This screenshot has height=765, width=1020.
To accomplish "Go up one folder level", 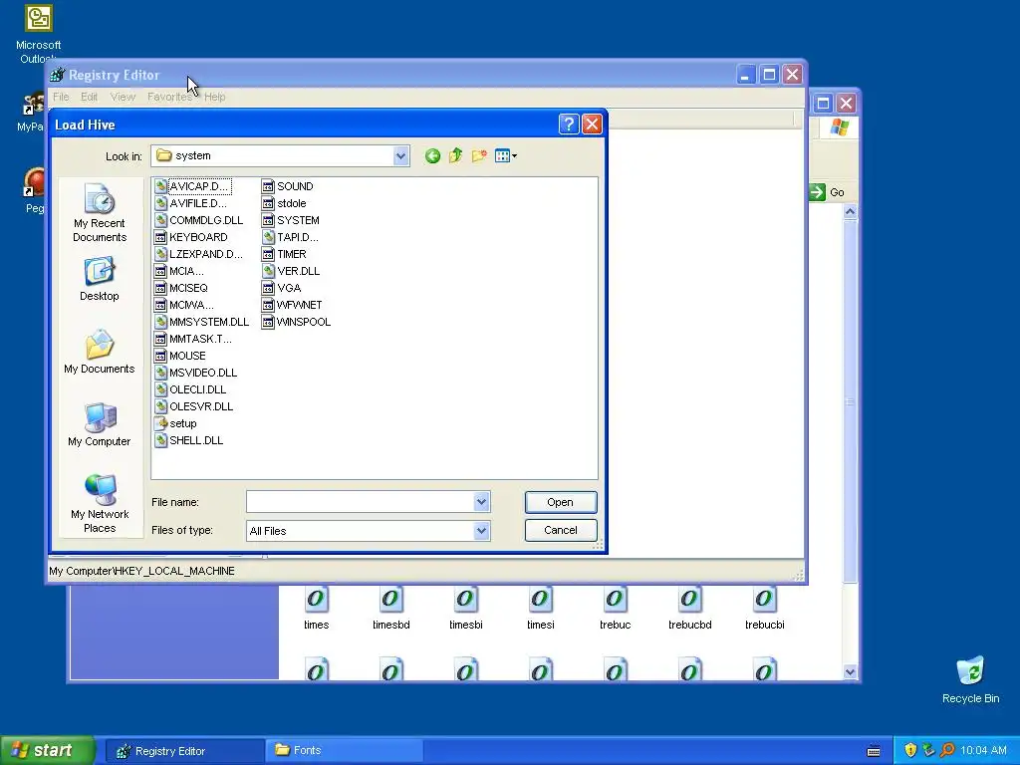I will [455, 156].
